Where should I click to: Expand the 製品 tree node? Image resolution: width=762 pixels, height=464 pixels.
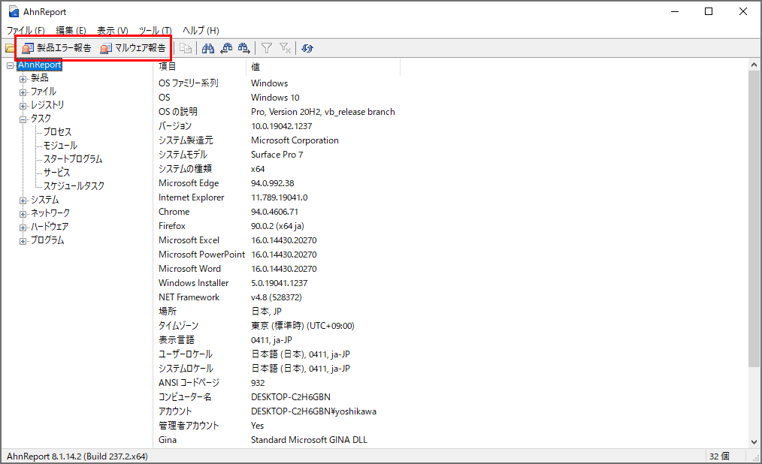coord(23,79)
